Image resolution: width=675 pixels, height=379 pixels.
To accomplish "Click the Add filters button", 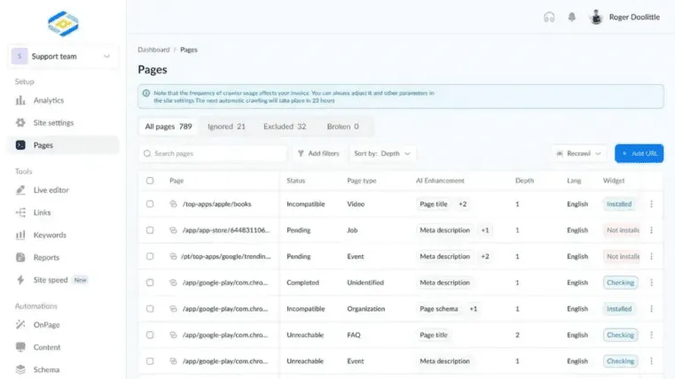I will [318, 153].
